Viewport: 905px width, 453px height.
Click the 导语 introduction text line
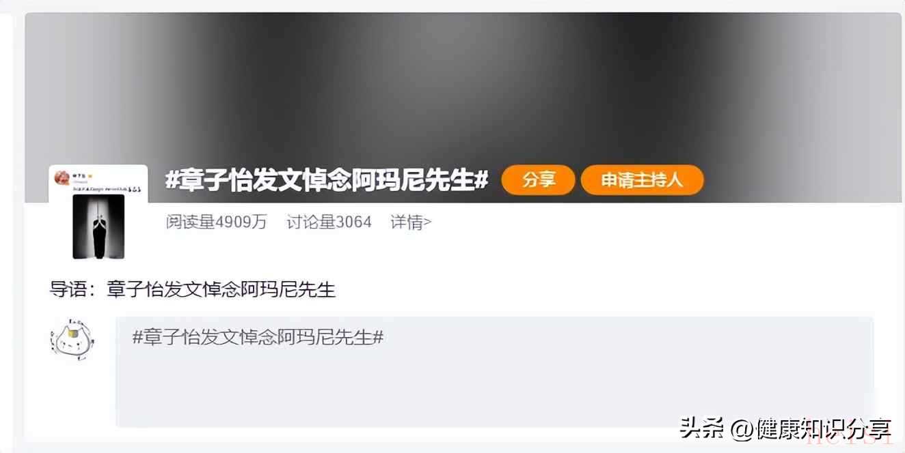click(193, 289)
